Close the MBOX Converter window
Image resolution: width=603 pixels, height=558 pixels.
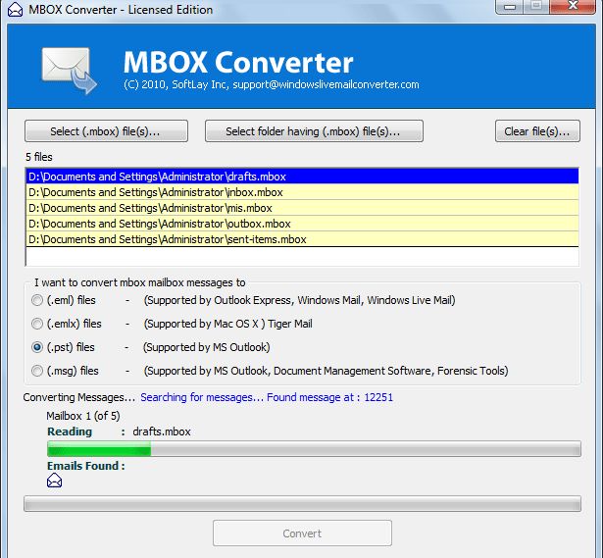point(574,6)
